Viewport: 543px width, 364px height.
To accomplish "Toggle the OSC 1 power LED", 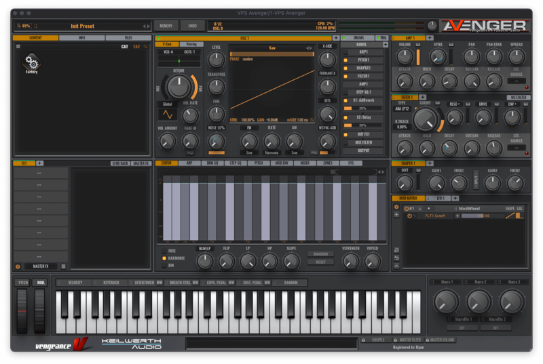I will 158,39.
